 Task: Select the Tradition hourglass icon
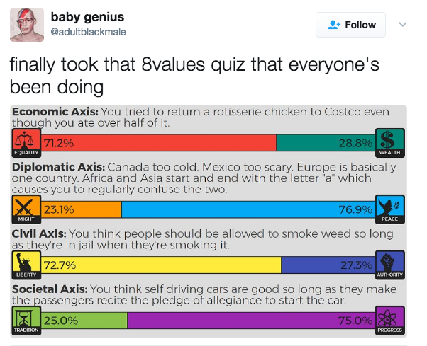point(26,321)
